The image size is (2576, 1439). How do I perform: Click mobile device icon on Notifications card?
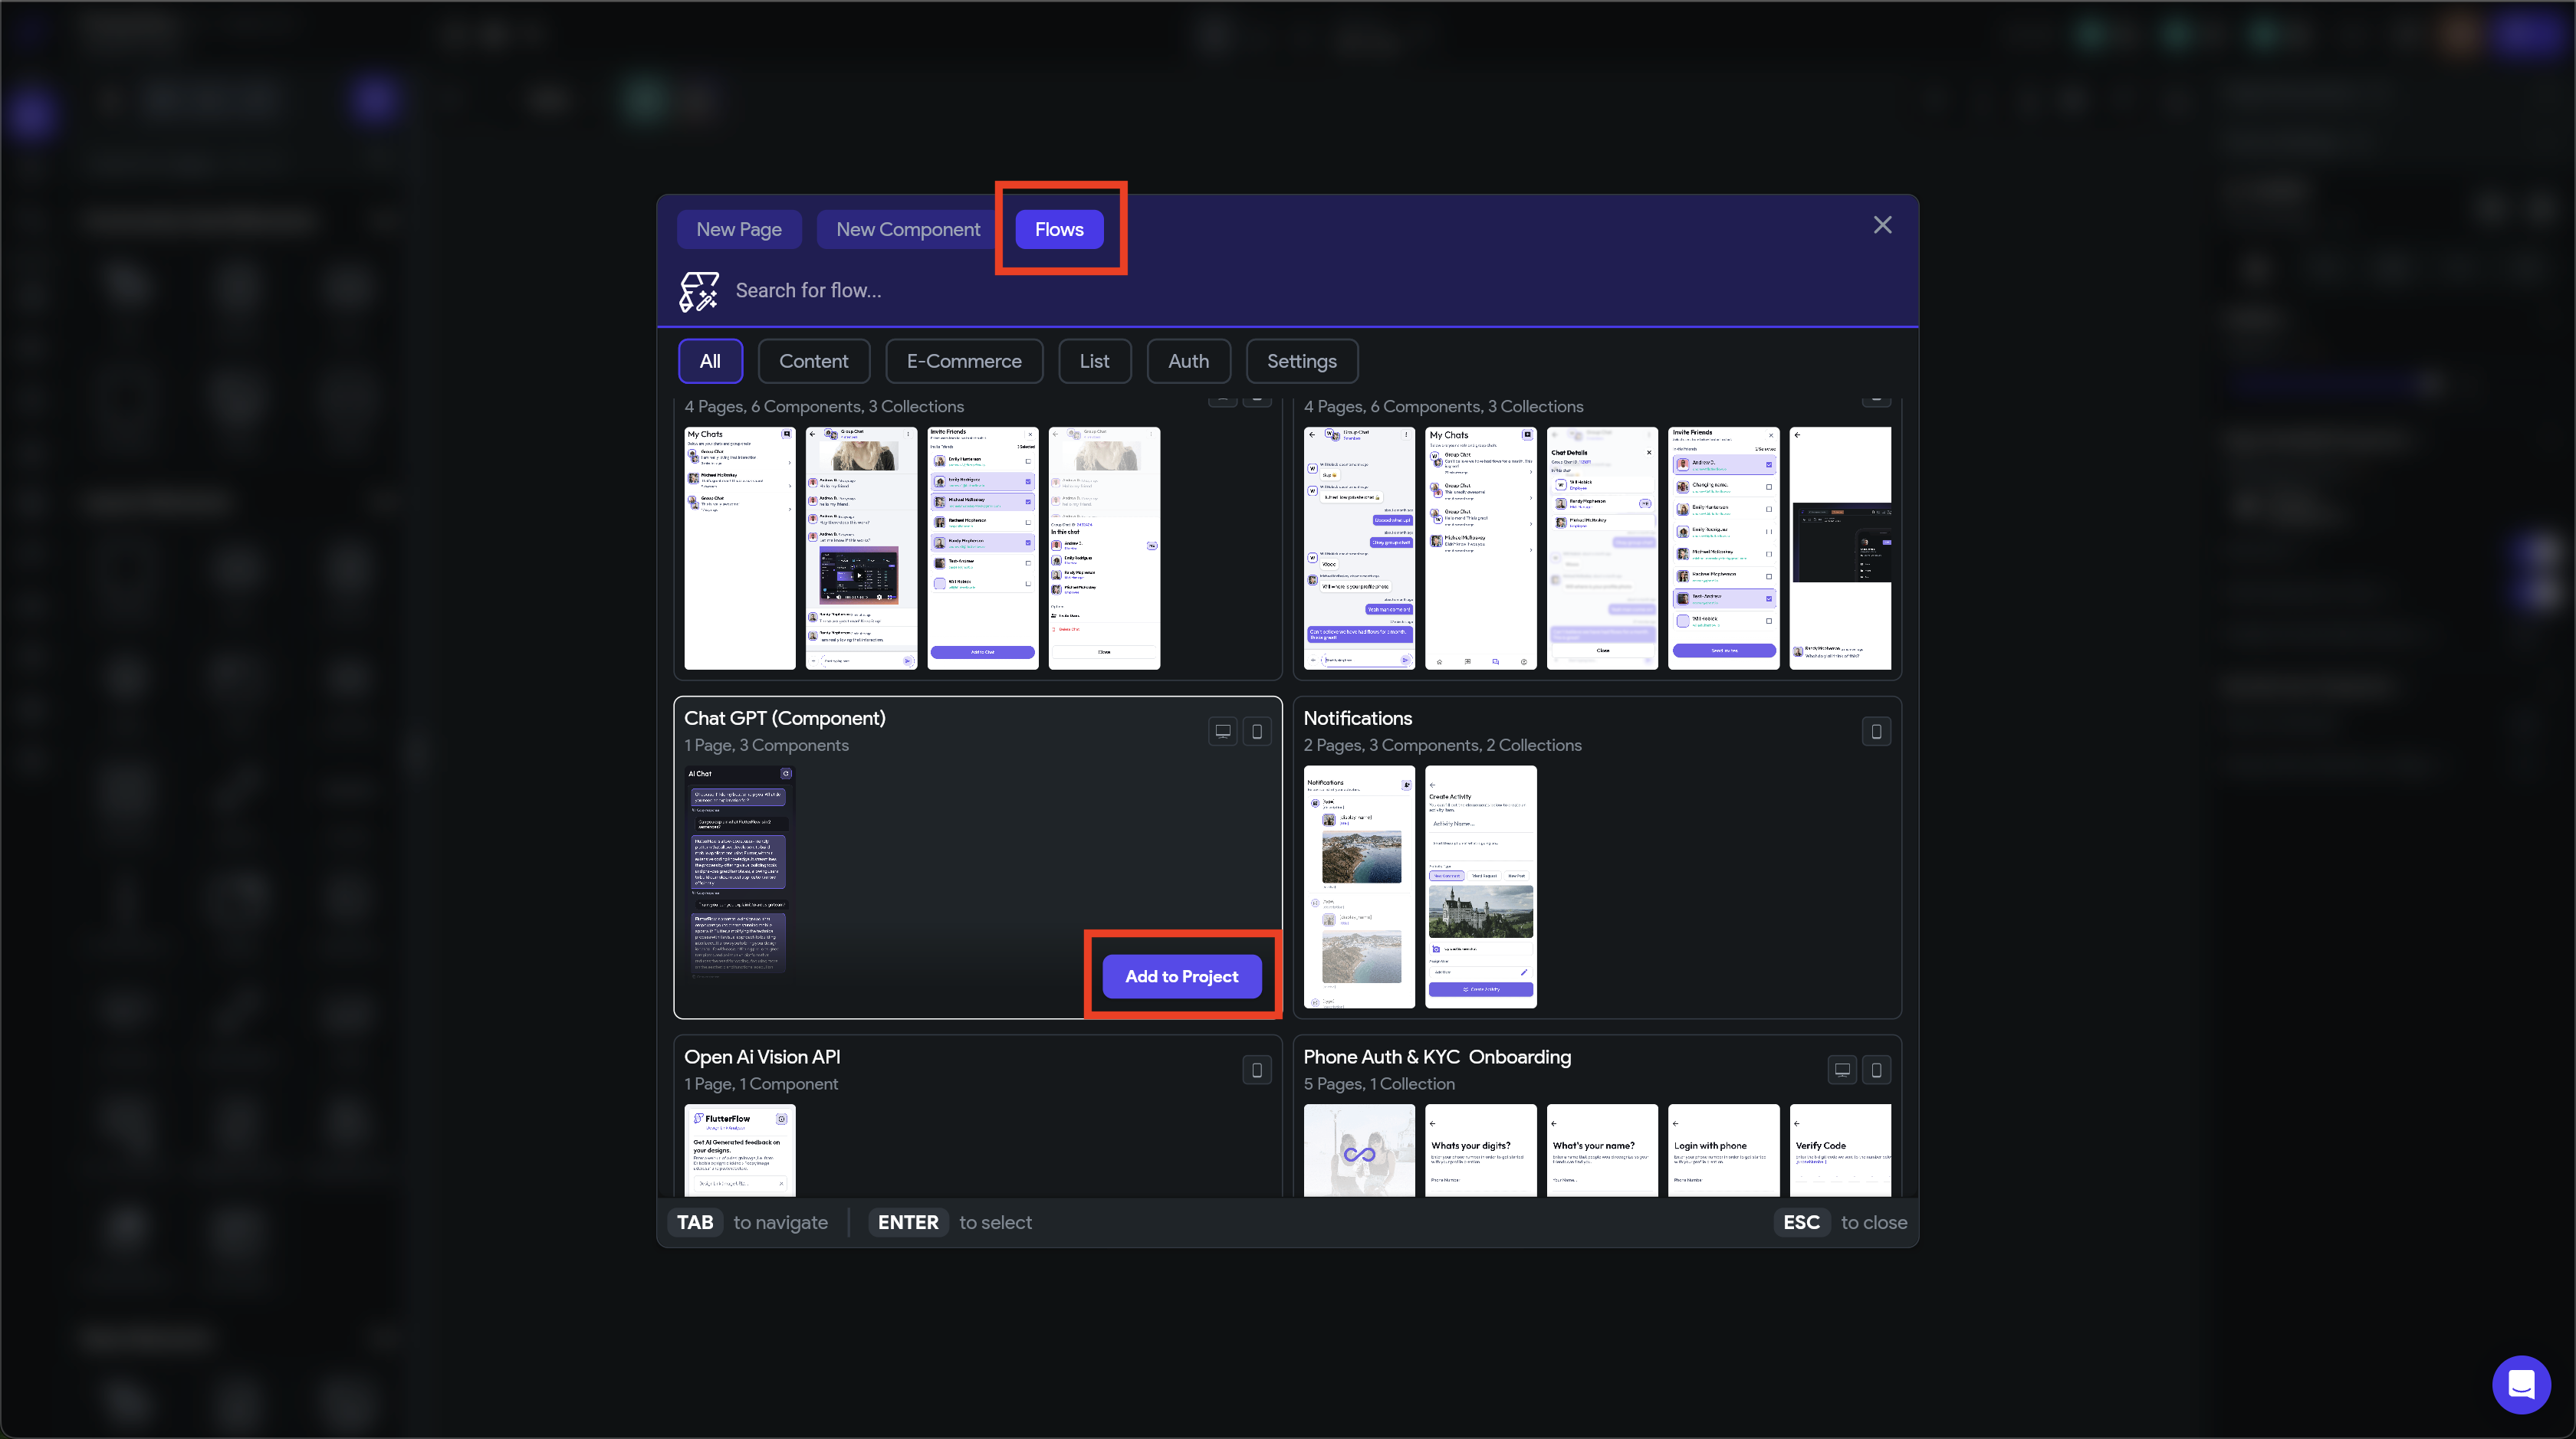coord(1876,732)
